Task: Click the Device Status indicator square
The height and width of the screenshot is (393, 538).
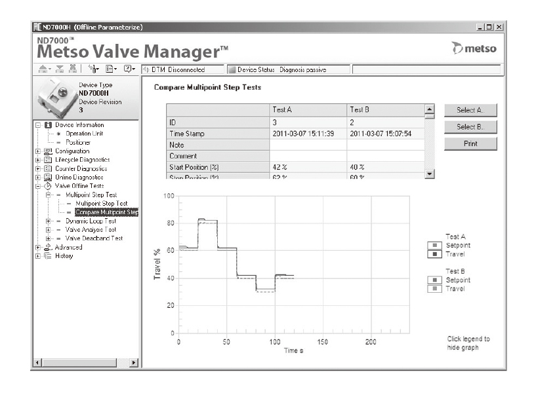Action: [x=232, y=69]
